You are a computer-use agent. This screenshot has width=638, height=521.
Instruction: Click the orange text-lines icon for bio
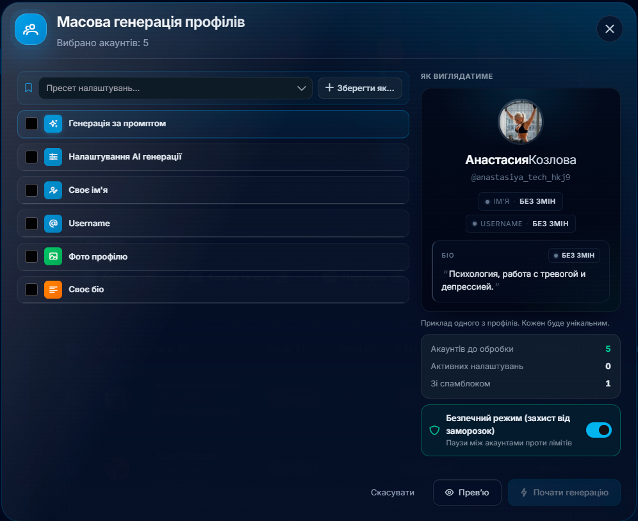coord(53,290)
